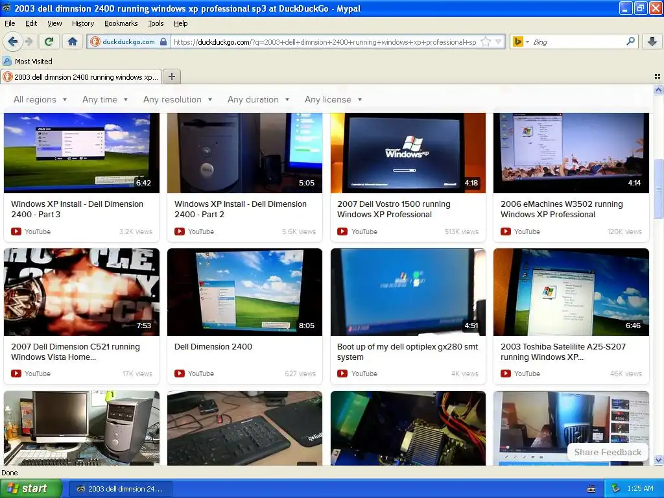664x498 pixels.
Task: Click the scrollbar up arrow
Action: [x=658, y=89]
